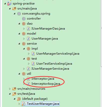This screenshot has width=102, height=107.
Task: Select the src/test/java label
Action: tap(26, 94)
